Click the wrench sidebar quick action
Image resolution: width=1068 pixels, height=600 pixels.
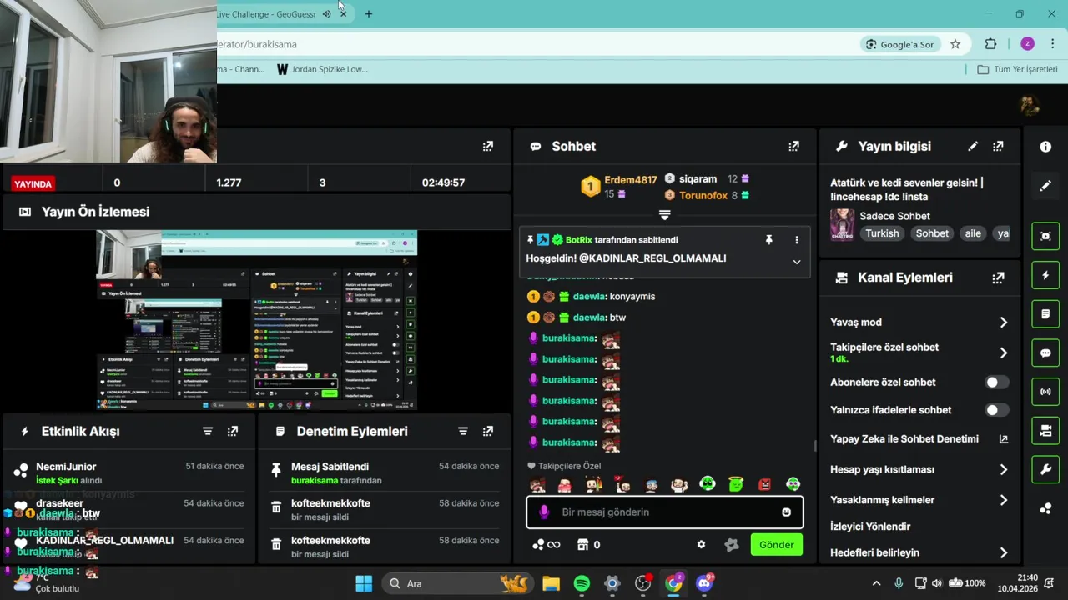[1045, 469]
